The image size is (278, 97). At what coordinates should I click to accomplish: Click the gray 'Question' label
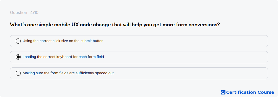(x=18, y=13)
